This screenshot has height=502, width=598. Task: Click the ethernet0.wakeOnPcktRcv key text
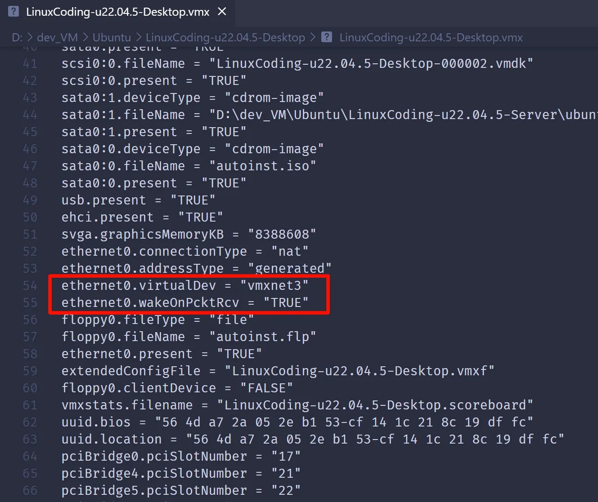tap(150, 302)
